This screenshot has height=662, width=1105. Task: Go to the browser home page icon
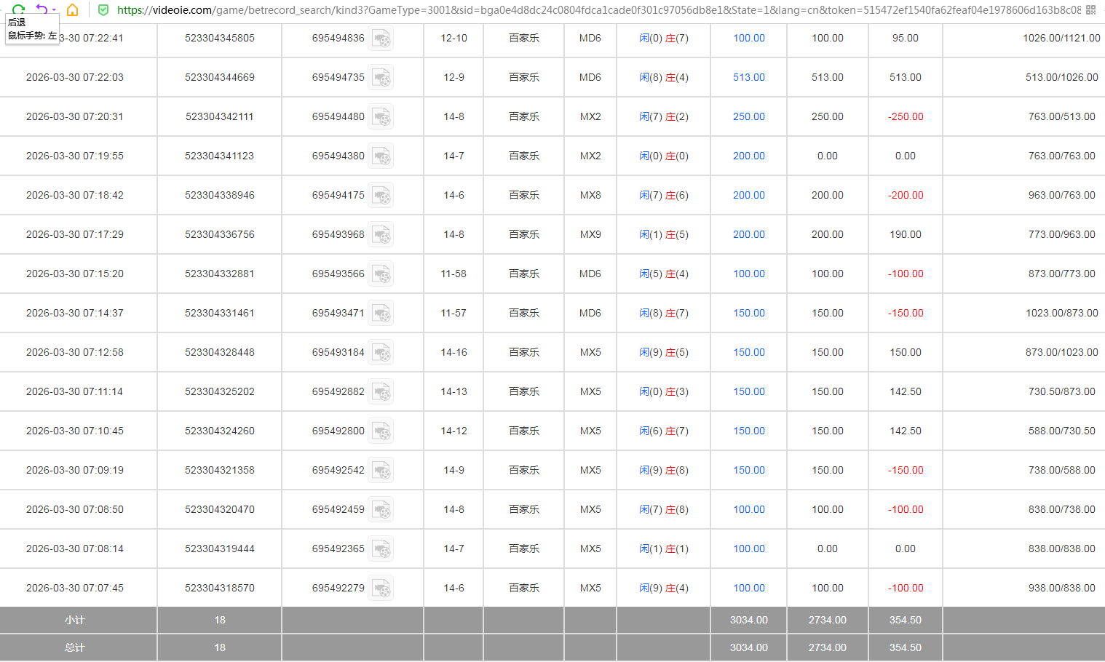pyautogui.click(x=72, y=9)
